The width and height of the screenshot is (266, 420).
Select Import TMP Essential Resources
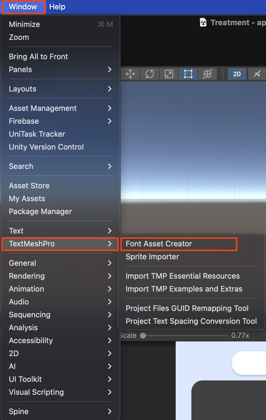[191, 276]
